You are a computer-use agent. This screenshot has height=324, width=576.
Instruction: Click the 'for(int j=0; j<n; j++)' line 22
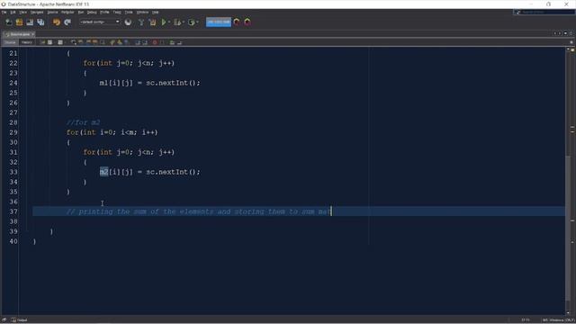(129, 63)
